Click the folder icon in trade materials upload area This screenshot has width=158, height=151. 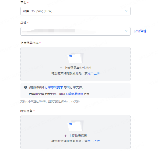(x=75, y=58)
